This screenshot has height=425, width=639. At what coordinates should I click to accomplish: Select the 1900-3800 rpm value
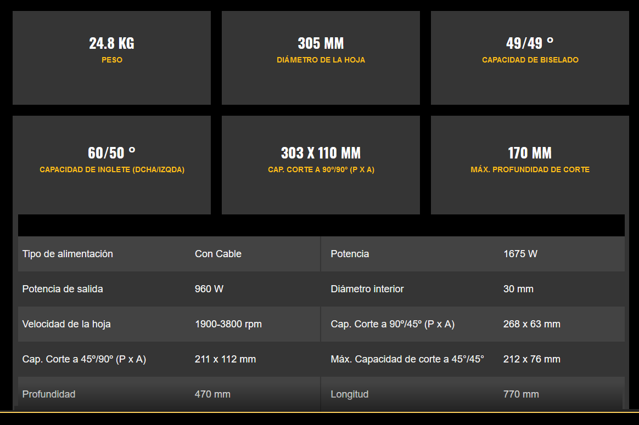coord(228,324)
